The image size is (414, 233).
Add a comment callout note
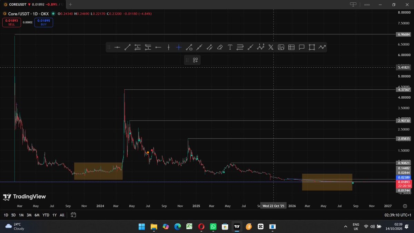click(x=302, y=47)
